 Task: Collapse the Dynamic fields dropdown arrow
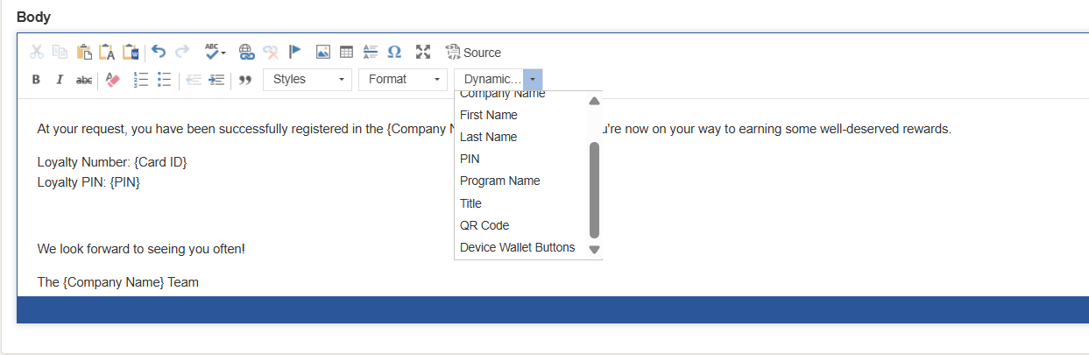click(x=533, y=80)
